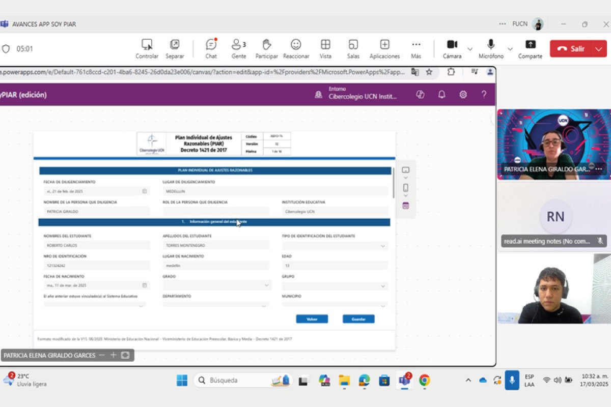The height and width of the screenshot is (407, 611).
Task: Click Controlar to request screen control
Action: click(147, 48)
